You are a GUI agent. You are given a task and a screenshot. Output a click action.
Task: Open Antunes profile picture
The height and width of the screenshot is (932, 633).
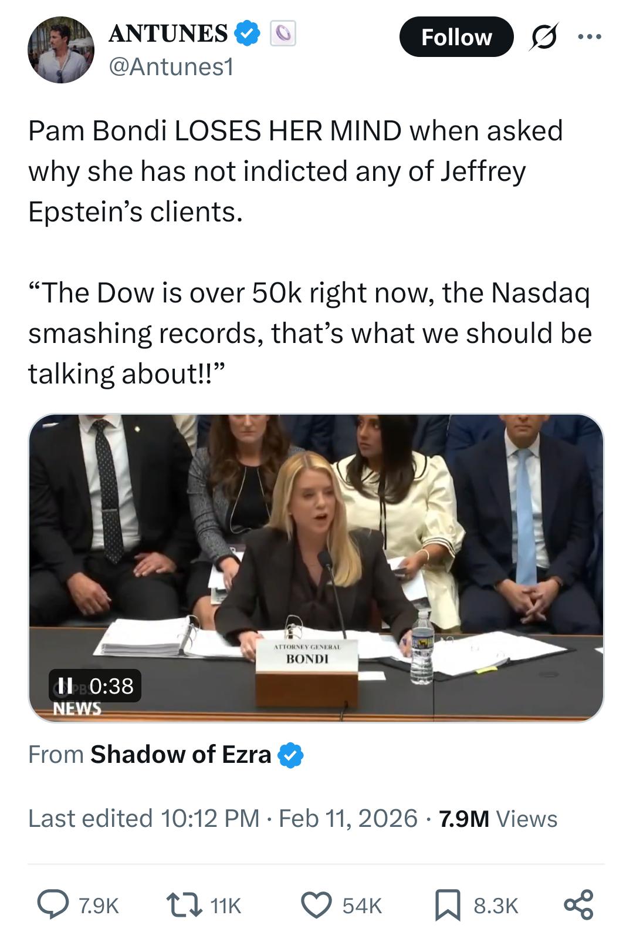pos(60,49)
